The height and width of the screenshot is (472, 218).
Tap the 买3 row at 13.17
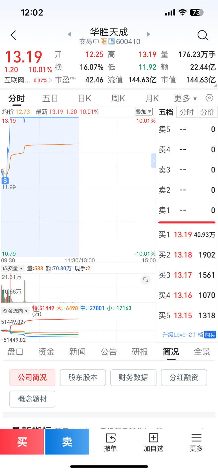click(x=187, y=275)
